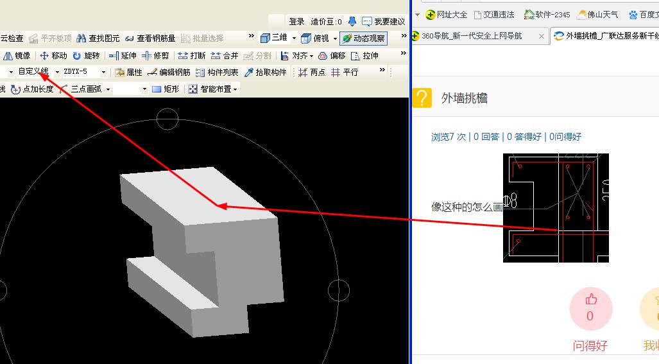Click right orbit handle circle in 3D view

click(338, 290)
